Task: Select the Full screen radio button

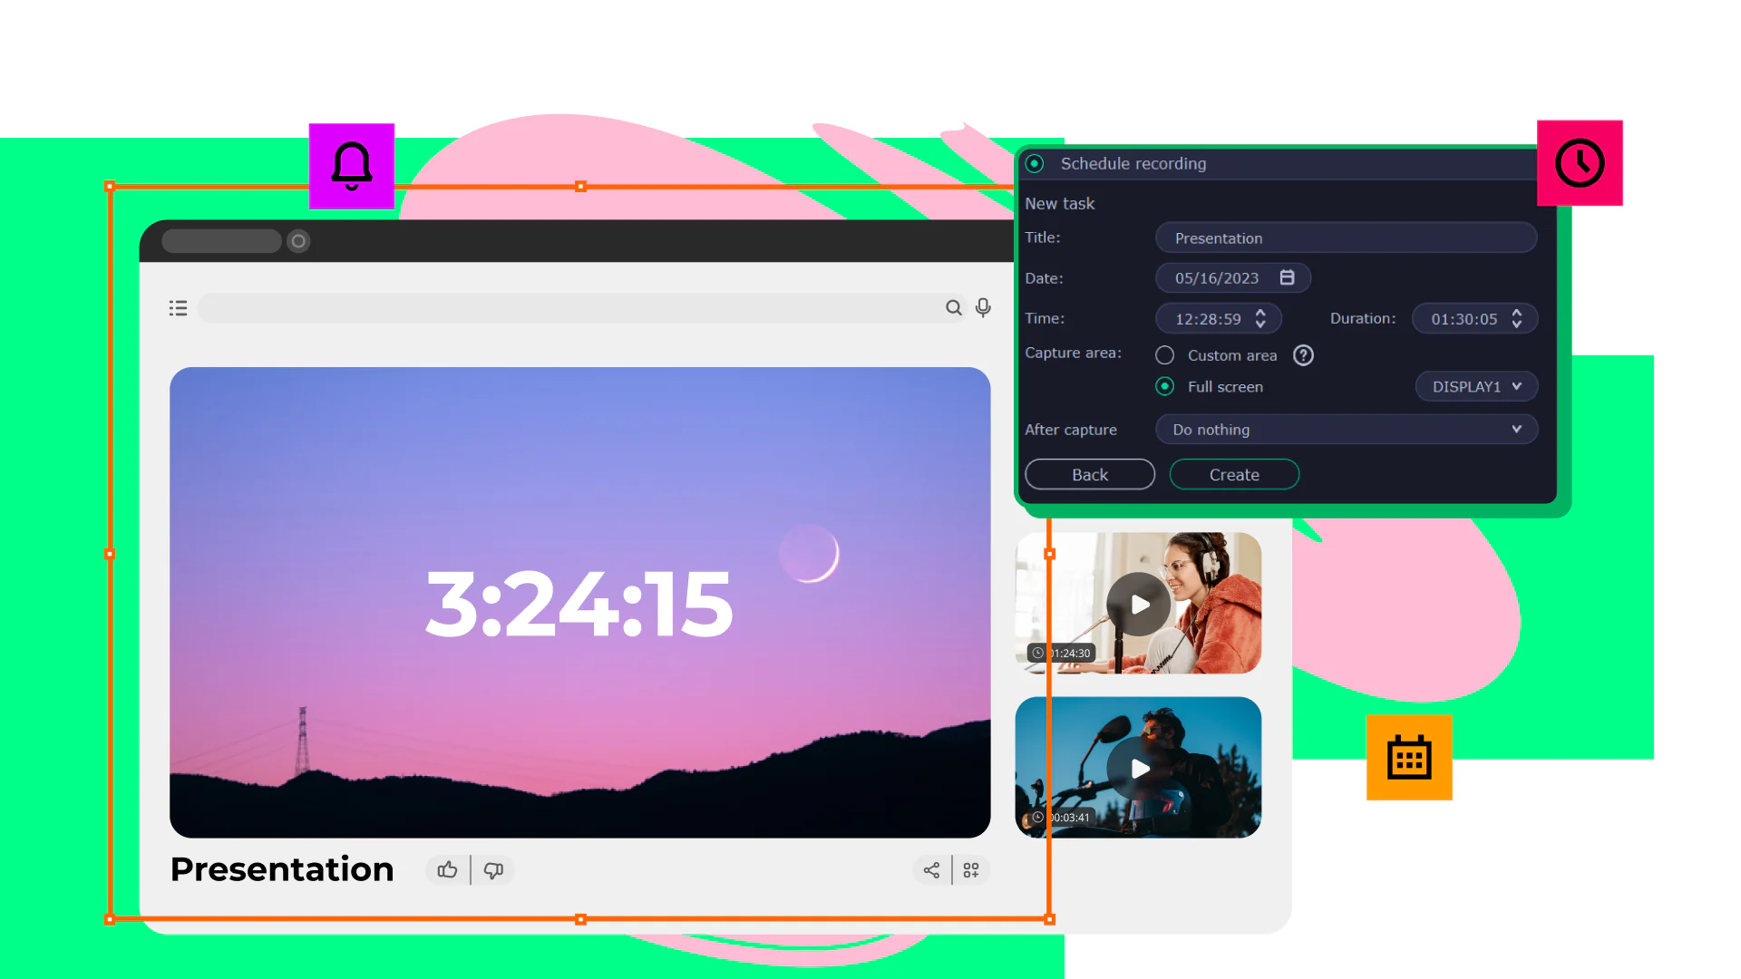Action: 1164,386
